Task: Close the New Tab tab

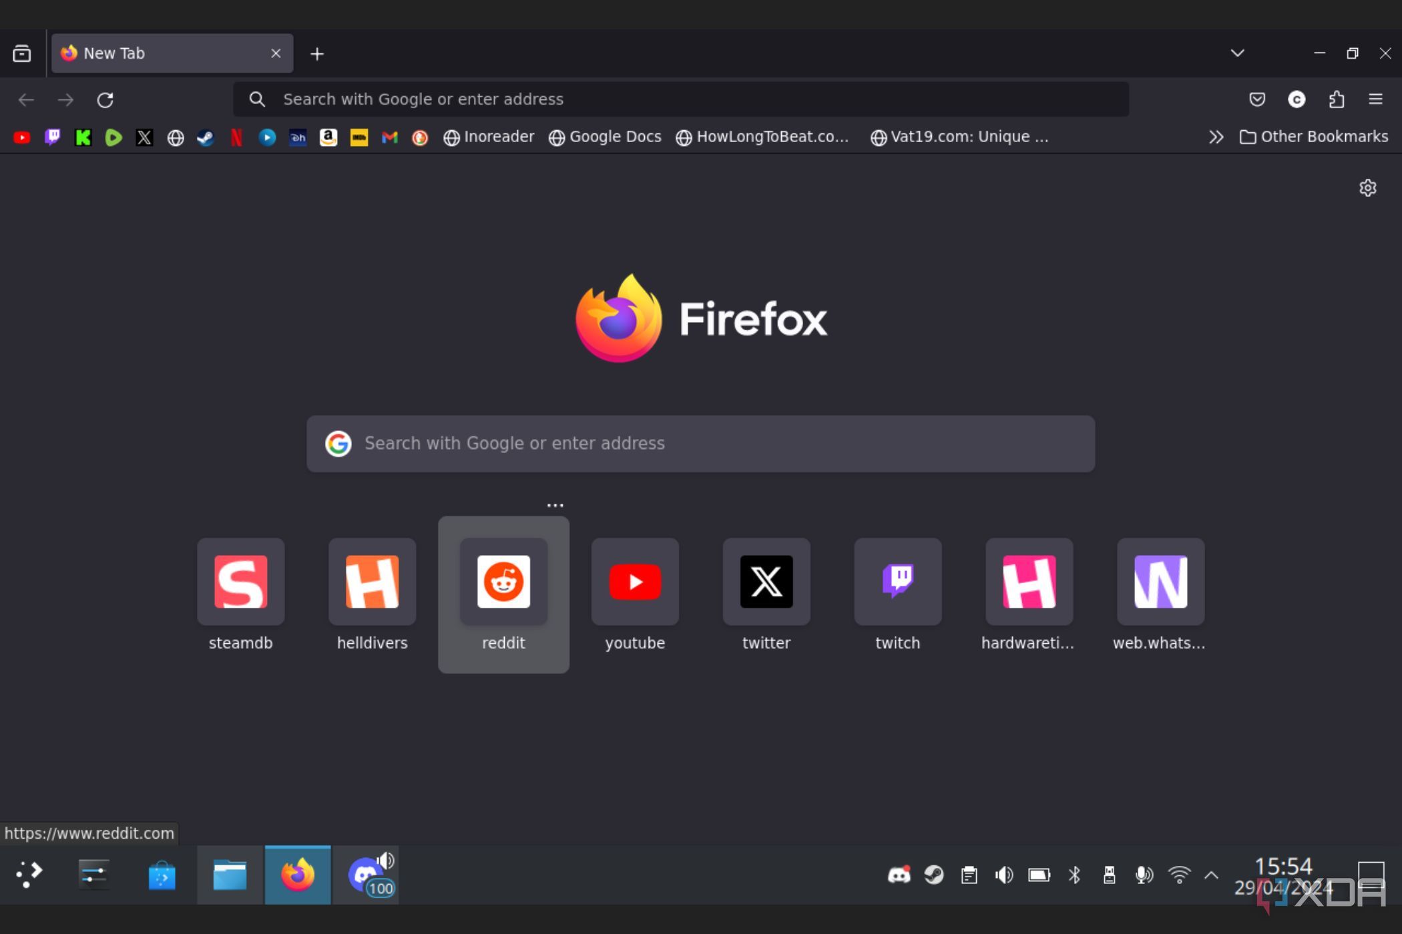Action: tap(276, 53)
